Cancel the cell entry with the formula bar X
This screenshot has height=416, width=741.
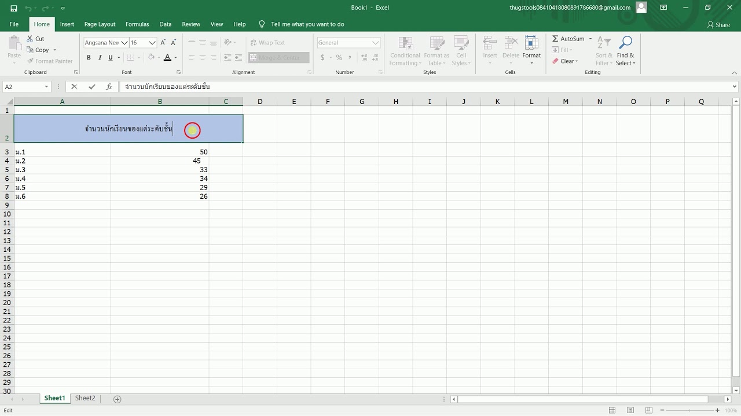pyautogui.click(x=74, y=87)
